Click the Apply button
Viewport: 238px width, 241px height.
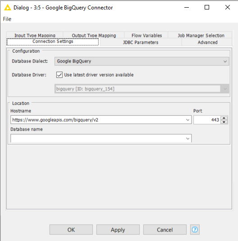click(x=118, y=230)
